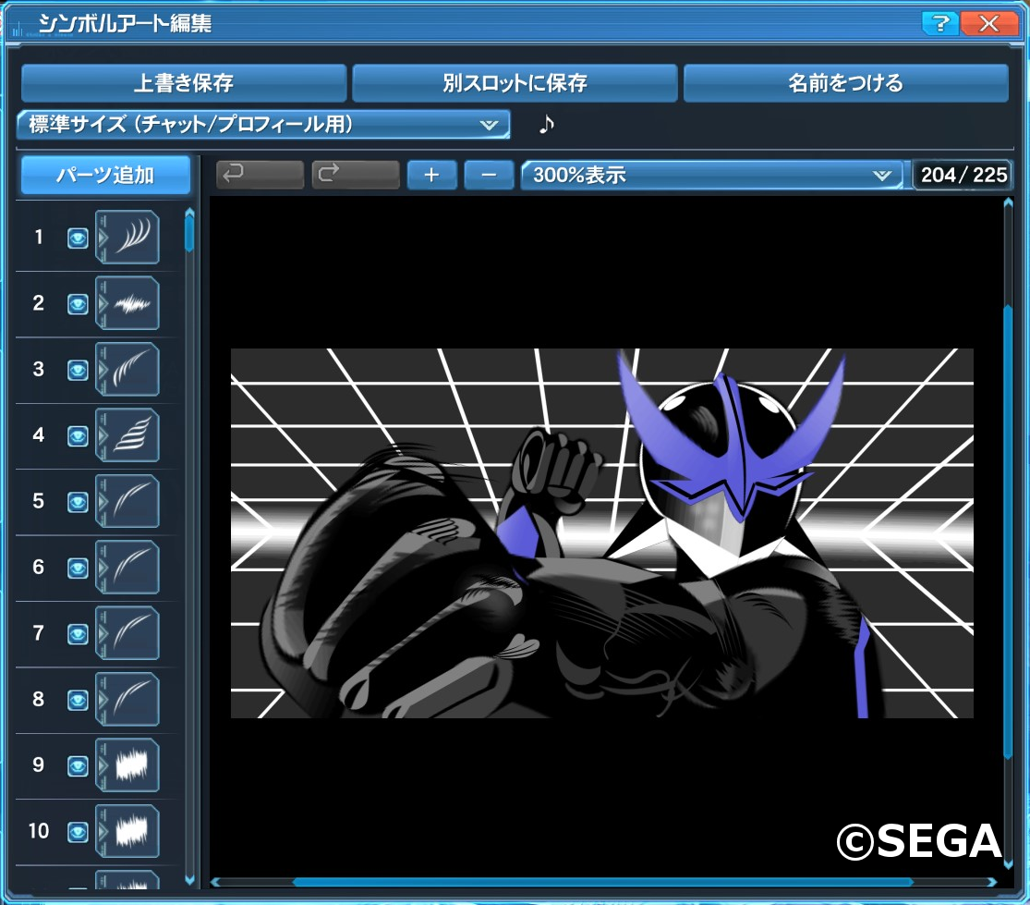Toggle visibility of layer 2
Image resolution: width=1030 pixels, height=905 pixels.
click(x=78, y=304)
